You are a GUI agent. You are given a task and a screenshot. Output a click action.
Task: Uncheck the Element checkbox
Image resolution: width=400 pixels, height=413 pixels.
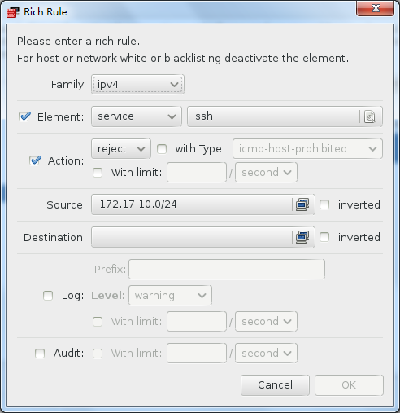click(24, 116)
